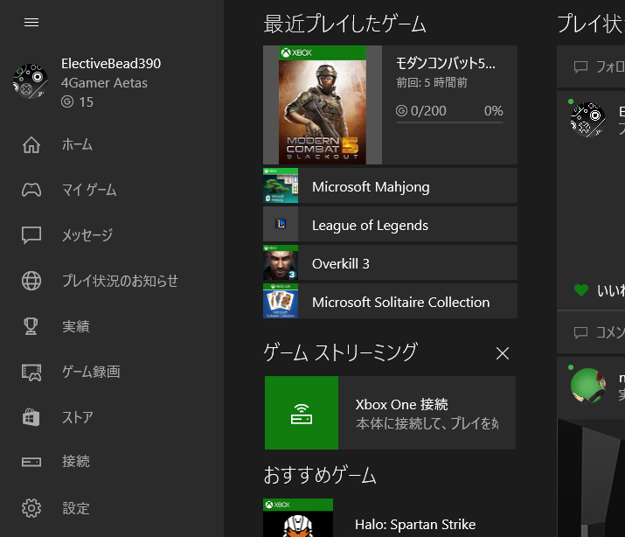Click the 前回: 5 時間前 text
The width and height of the screenshot is (625, 537).
click(x=432, y=82)
